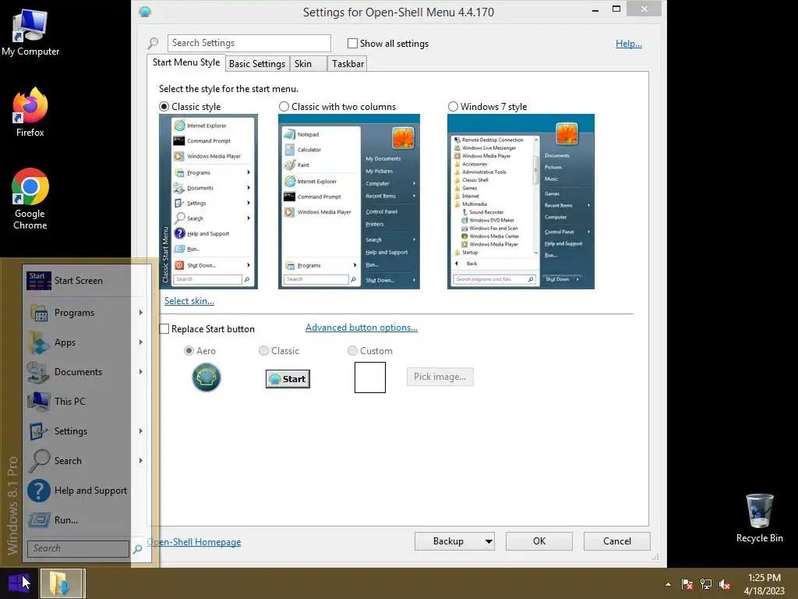Click the This PC icon in the start menu

coord(39,402)
